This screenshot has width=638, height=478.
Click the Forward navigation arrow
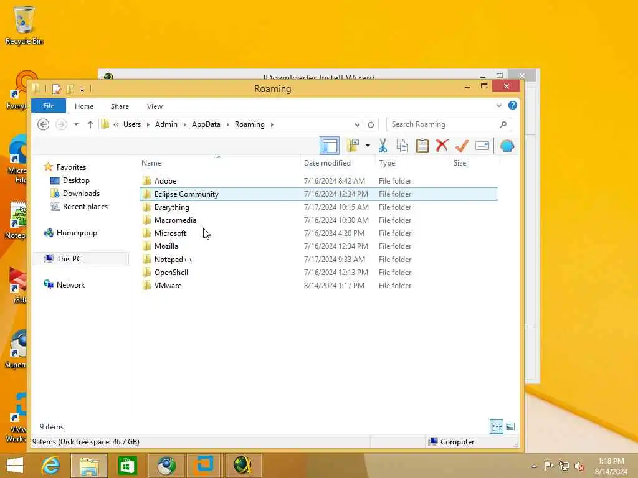coord(61,124)
